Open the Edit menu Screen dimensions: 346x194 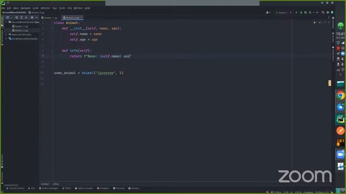click(x=9, y=8)
